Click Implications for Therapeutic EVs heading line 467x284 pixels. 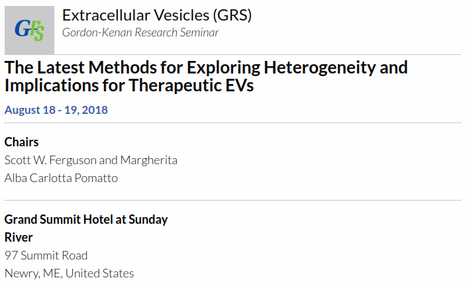[x=129, y=85]
